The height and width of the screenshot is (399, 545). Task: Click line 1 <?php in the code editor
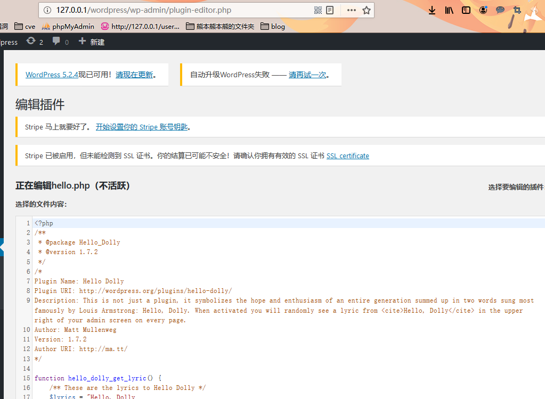44,223
